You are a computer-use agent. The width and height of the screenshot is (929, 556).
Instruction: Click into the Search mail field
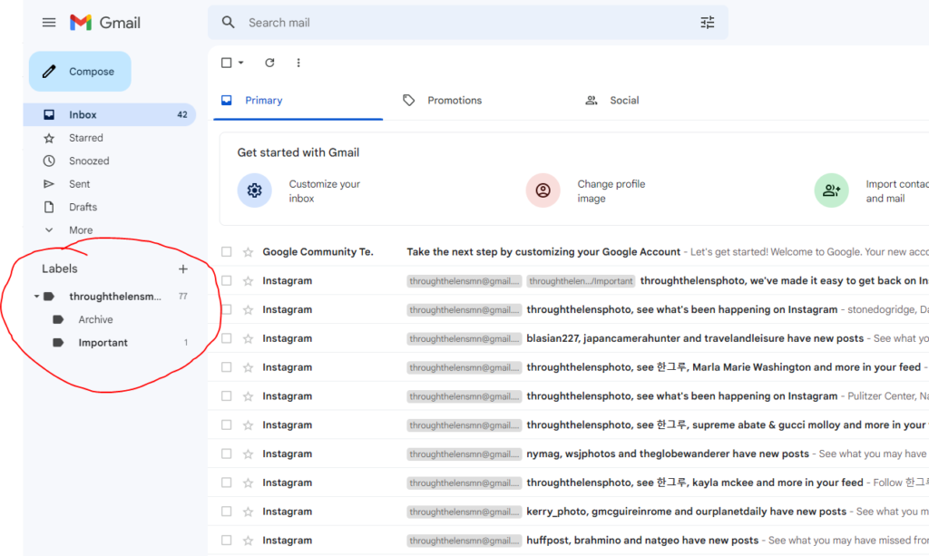[454, 23]
